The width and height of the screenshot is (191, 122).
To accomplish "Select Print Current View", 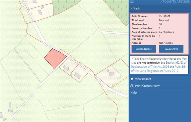I will click(147, 86).
